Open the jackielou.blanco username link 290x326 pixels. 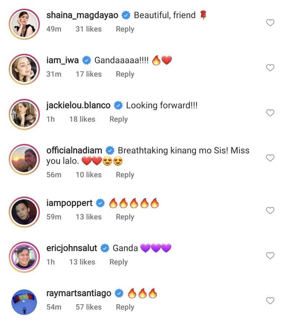[78, 105]
